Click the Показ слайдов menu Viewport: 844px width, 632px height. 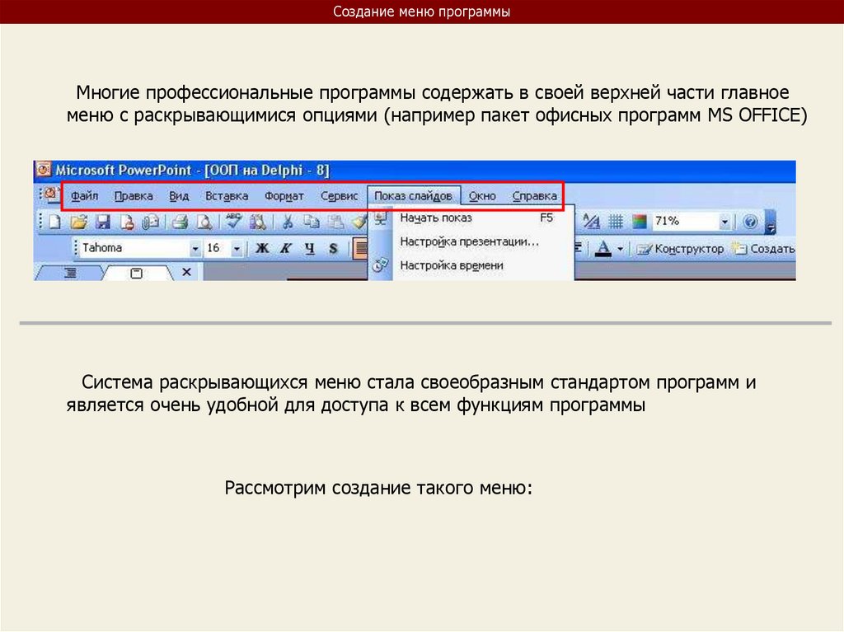[x=414, y=195]
